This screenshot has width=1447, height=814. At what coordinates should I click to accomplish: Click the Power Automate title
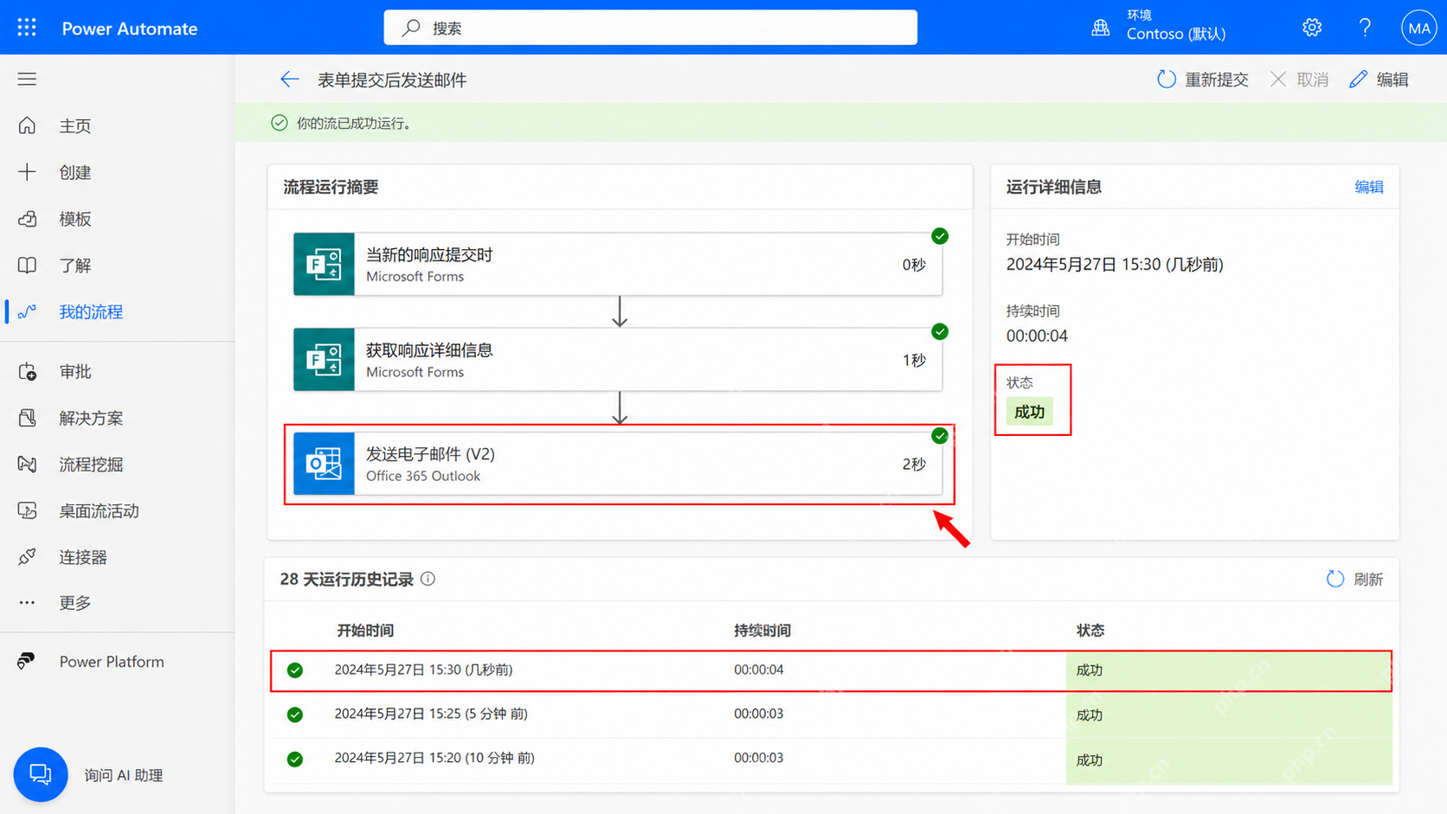(130, 29)
